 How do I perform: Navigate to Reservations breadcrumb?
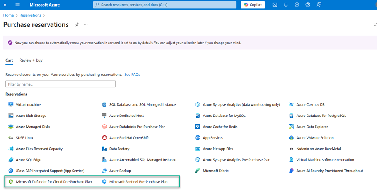[30, 15]
